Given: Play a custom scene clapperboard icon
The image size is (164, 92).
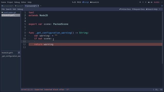Looking at the screenshot, I should click(x=151, y=2).
